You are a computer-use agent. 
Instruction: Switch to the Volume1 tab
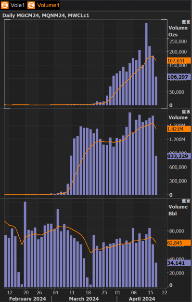tap(48, 5)
